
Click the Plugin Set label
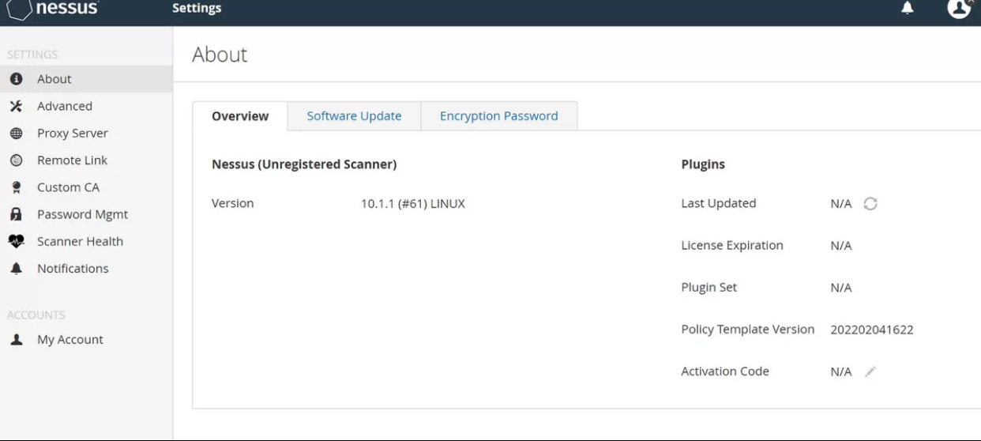click(x=709, y=288)
